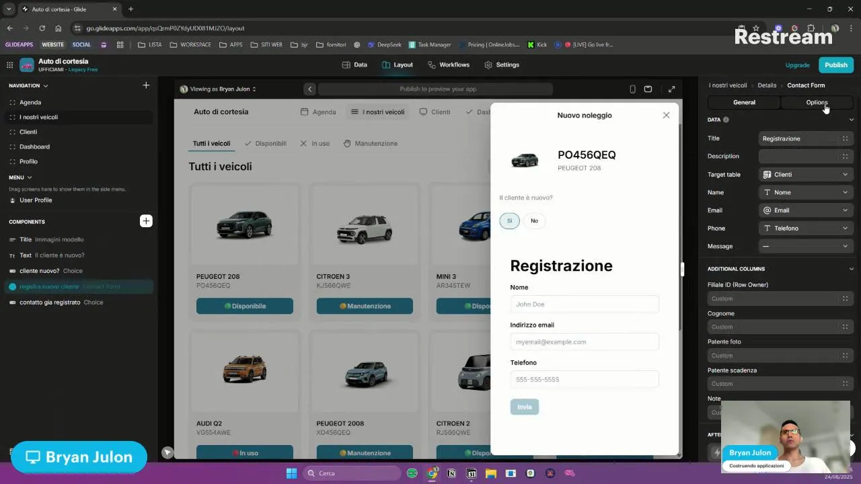
Task: Open Settings tab
Action: 502,65
